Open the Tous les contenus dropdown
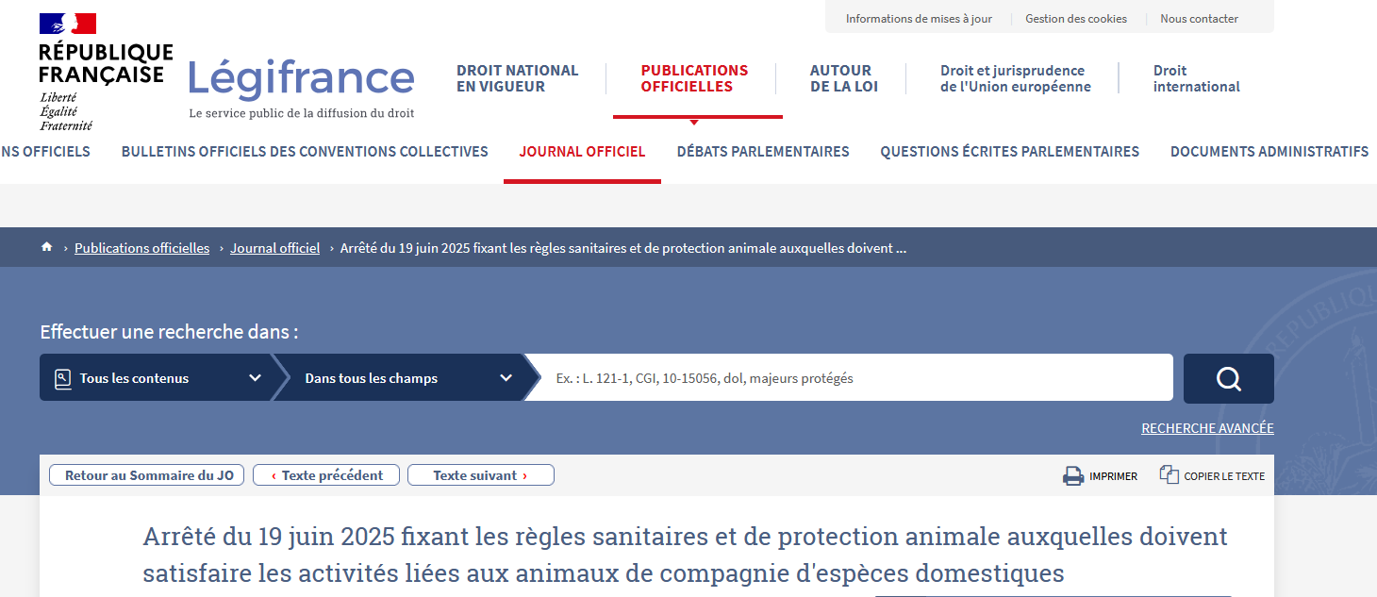Viewport: 1377px width, 597px height. pyautogui.click(x=156, y=378)
